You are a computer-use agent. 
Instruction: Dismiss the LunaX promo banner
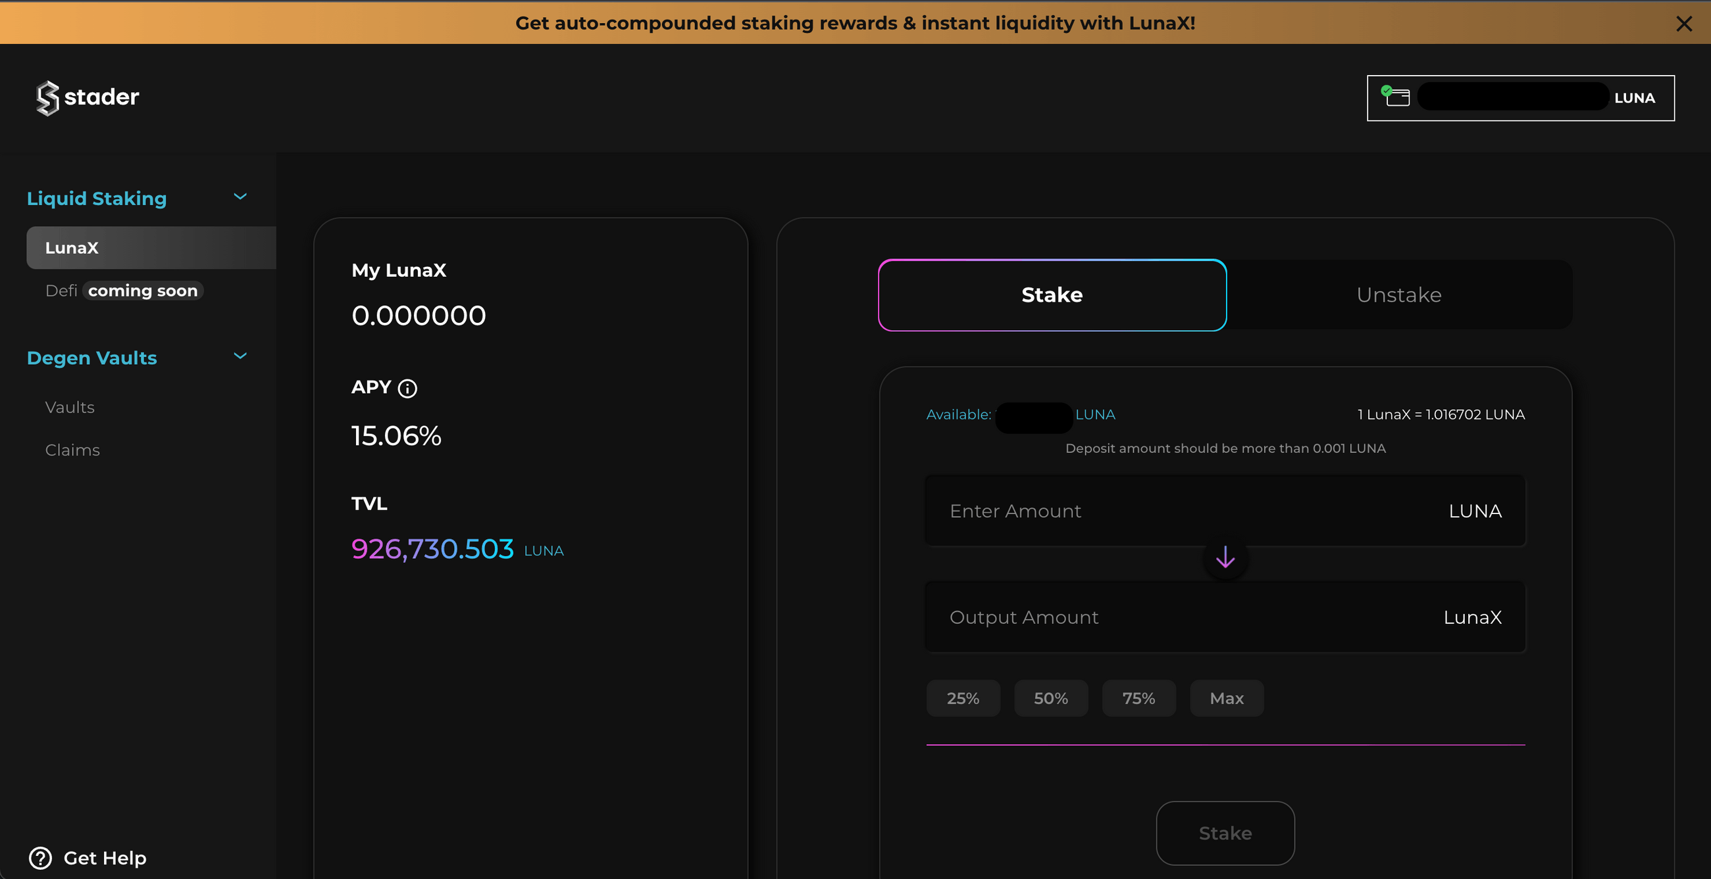click(1683, 24)
